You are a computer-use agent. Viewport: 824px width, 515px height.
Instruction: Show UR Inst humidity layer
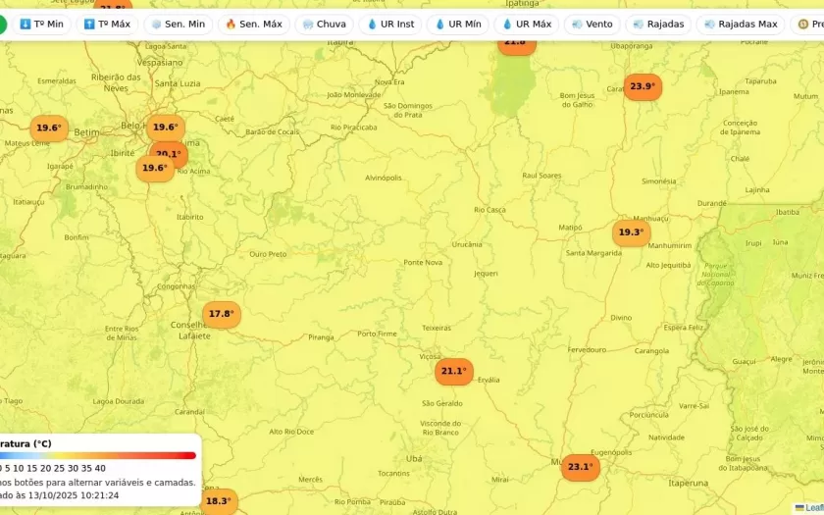389,24
